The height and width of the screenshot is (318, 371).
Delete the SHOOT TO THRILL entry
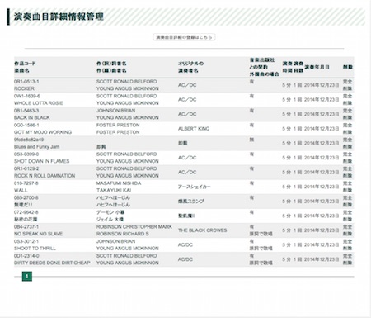[347, 244]
